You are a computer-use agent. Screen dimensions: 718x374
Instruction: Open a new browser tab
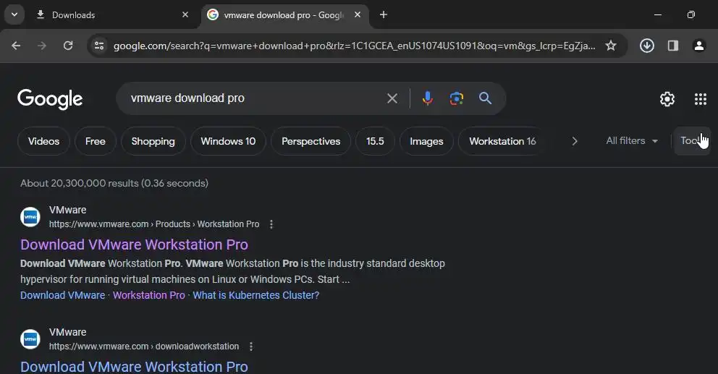[x=384, y=14]
